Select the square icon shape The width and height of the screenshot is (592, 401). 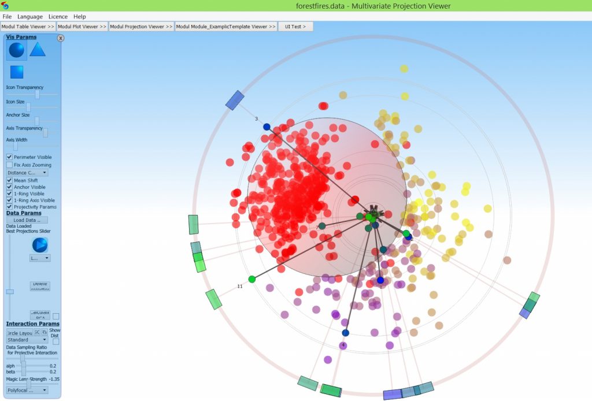point(17,72)
